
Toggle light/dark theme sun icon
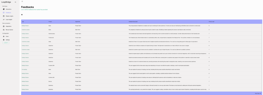22,1
